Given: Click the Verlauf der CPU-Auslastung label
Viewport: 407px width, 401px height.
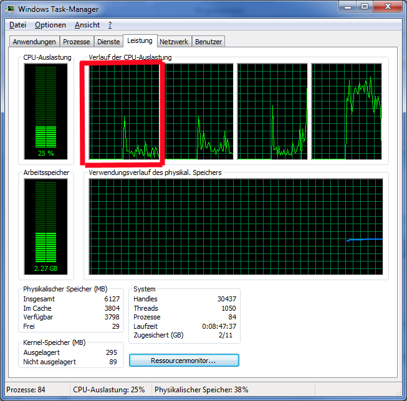Looking at the screenshot, I should coord(130,57).
